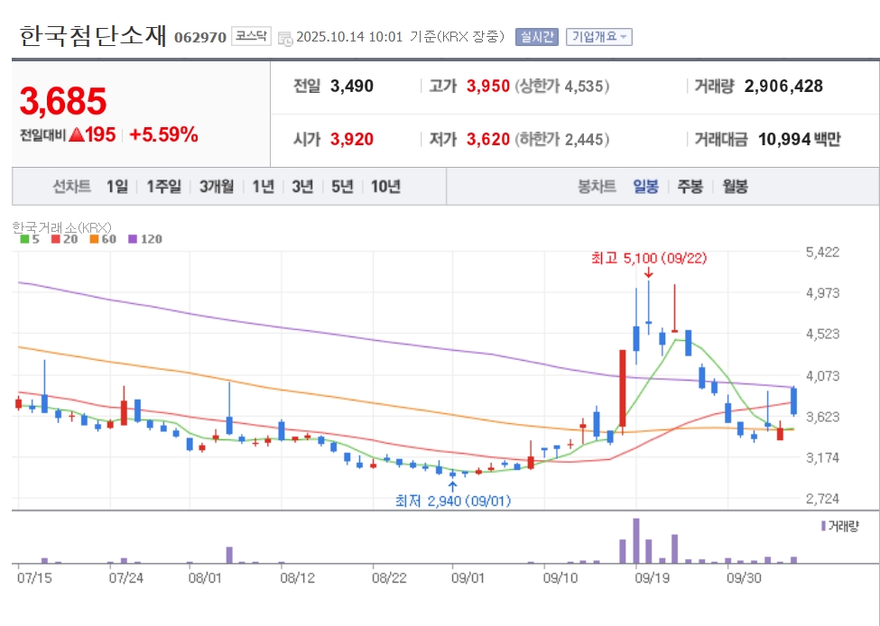Click the 한국거래소(KRX) chart label
The height and width of the screenshot is (626, 880).
[61, 227]
